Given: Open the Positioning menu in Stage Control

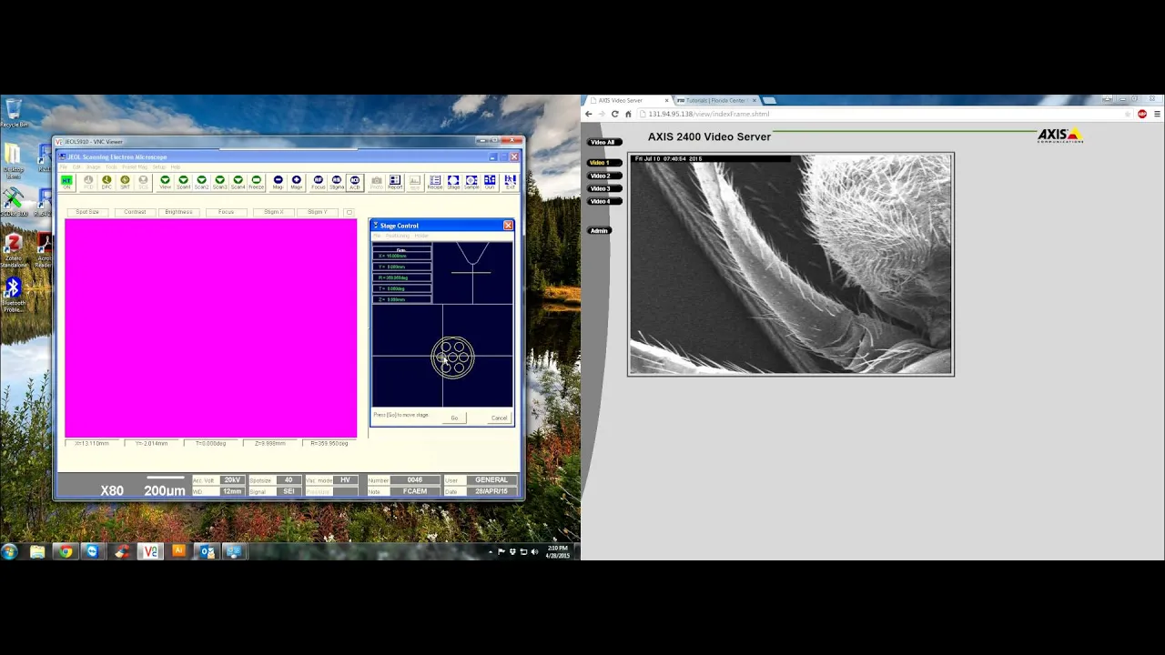Looking at the screenshot, I should point(398,236).
